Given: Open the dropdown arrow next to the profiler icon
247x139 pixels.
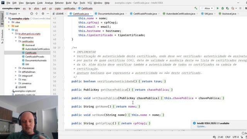Looking at the screenshot, I should tap(236, 8).
